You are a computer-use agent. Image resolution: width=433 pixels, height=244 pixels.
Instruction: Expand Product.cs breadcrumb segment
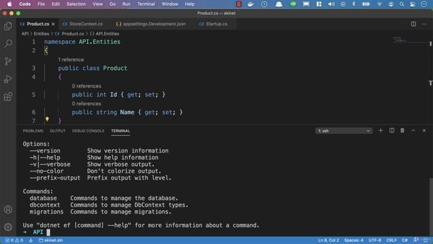(x=70, y=33)
